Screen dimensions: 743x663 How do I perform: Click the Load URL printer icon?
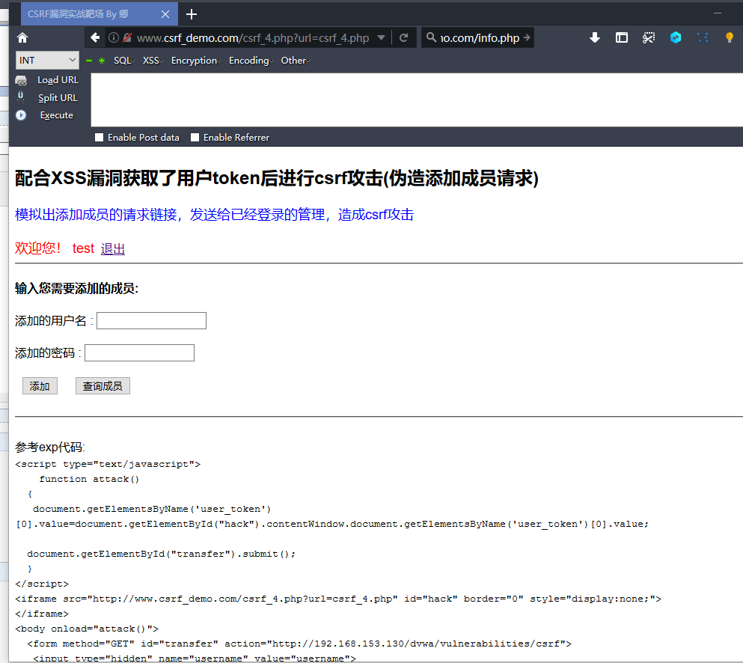[x=21, y=80]
